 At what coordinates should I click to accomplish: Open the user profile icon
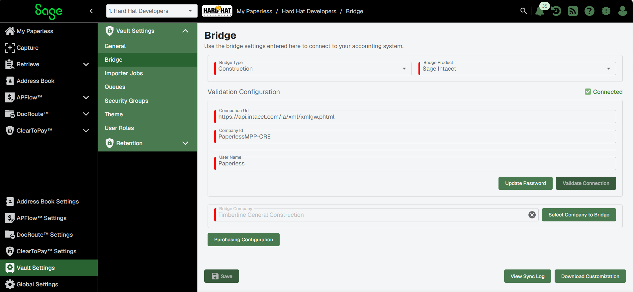623,11
